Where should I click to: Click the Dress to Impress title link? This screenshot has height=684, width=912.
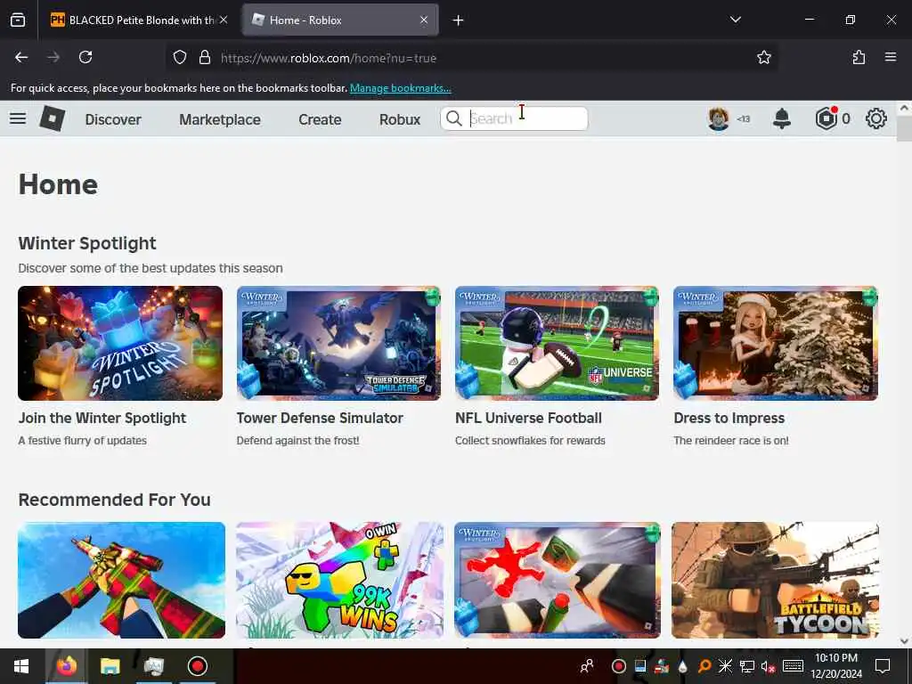tap(729, 419)
